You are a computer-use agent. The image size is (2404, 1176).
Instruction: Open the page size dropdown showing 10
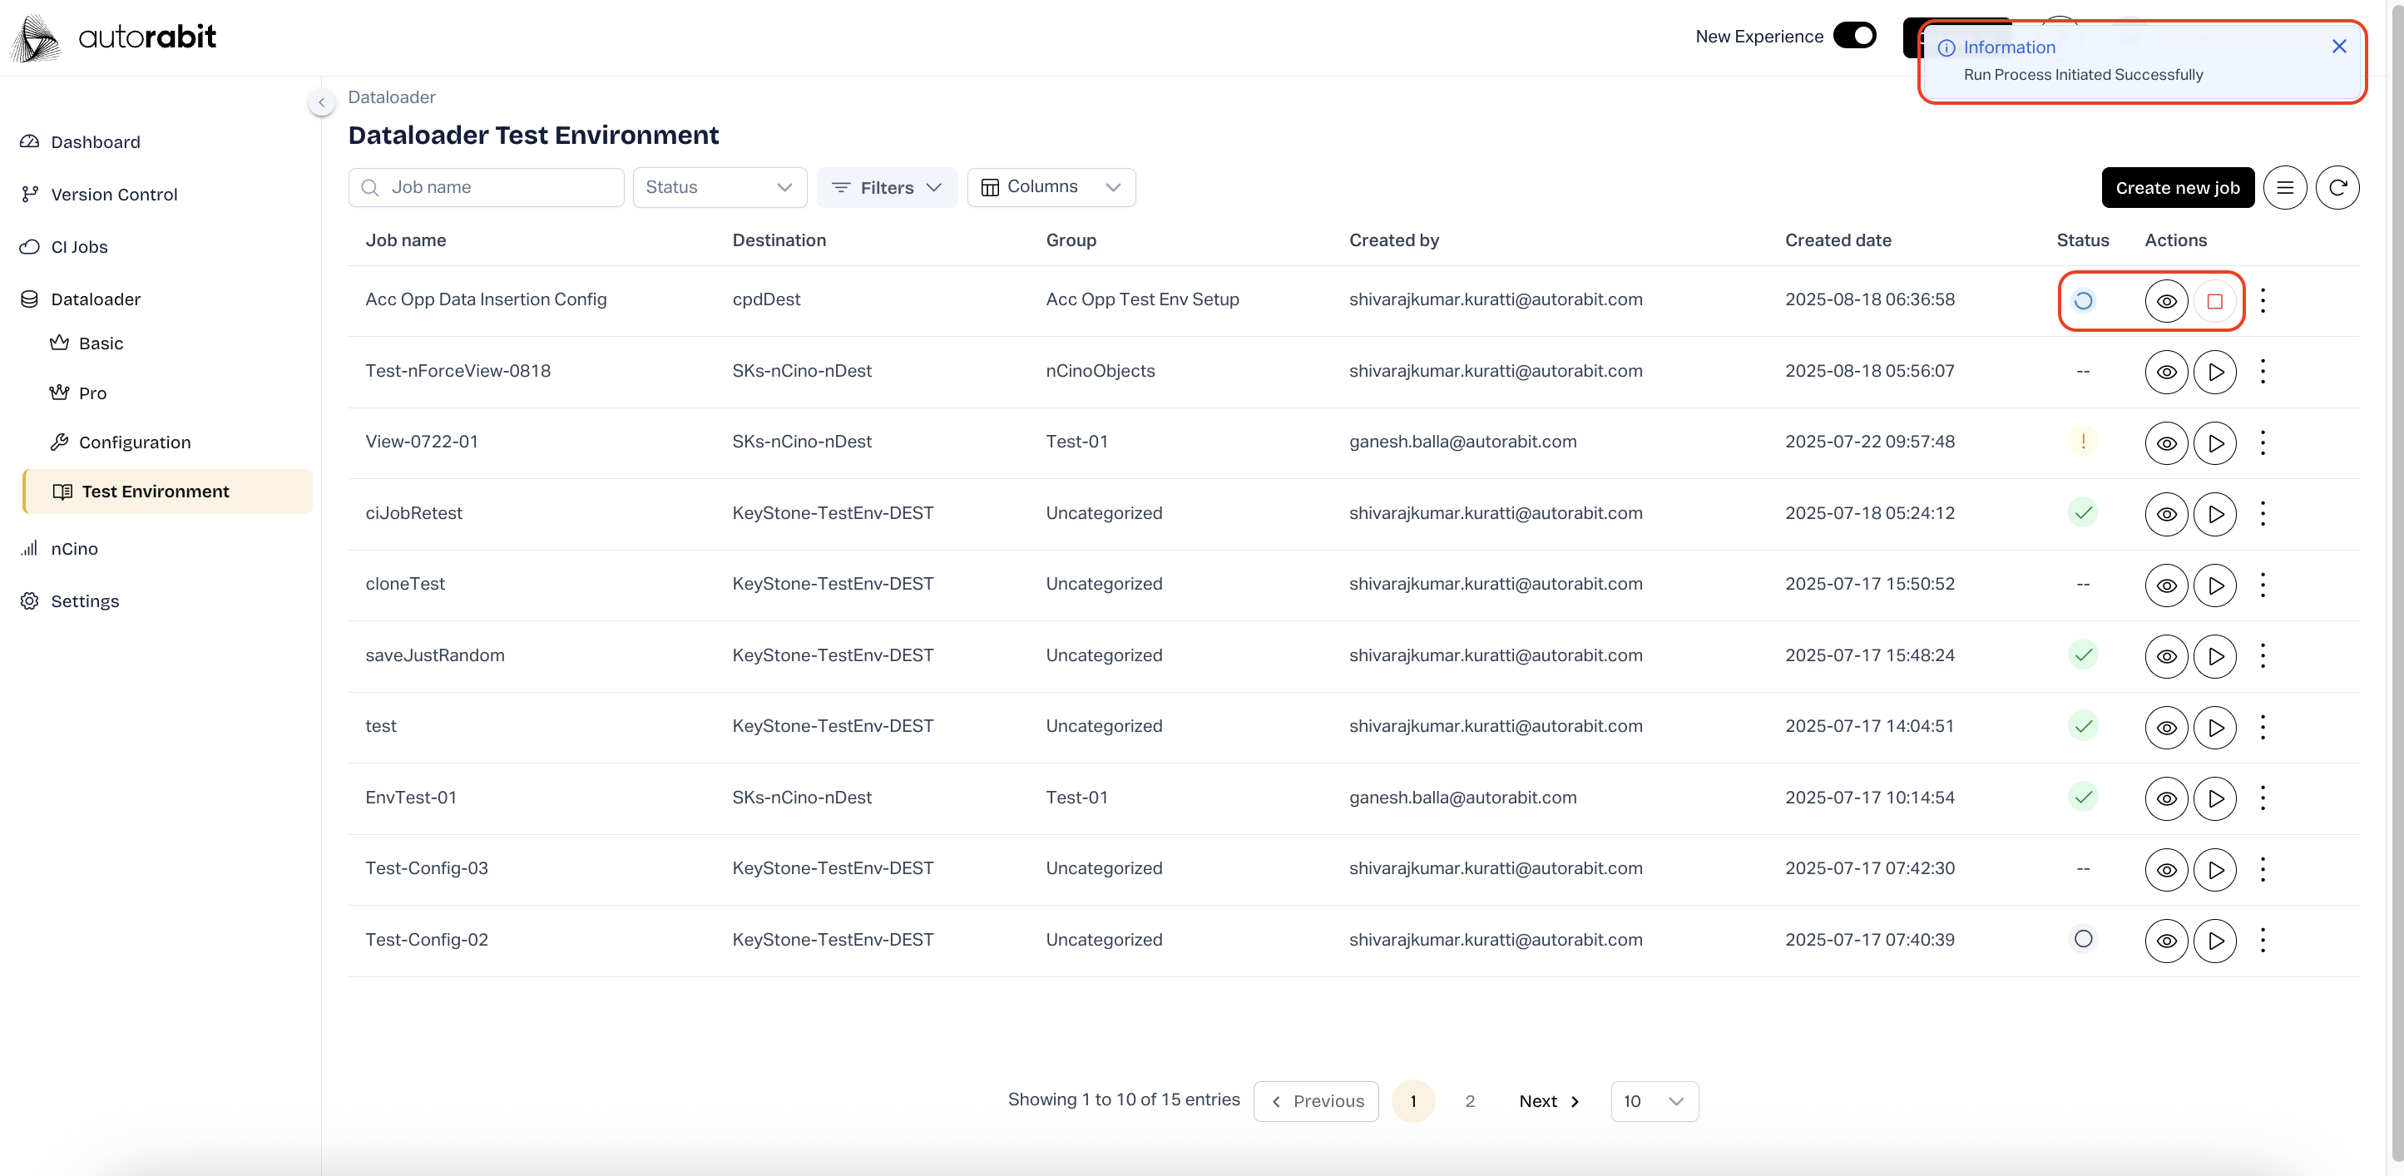tap(1654, 1101)
